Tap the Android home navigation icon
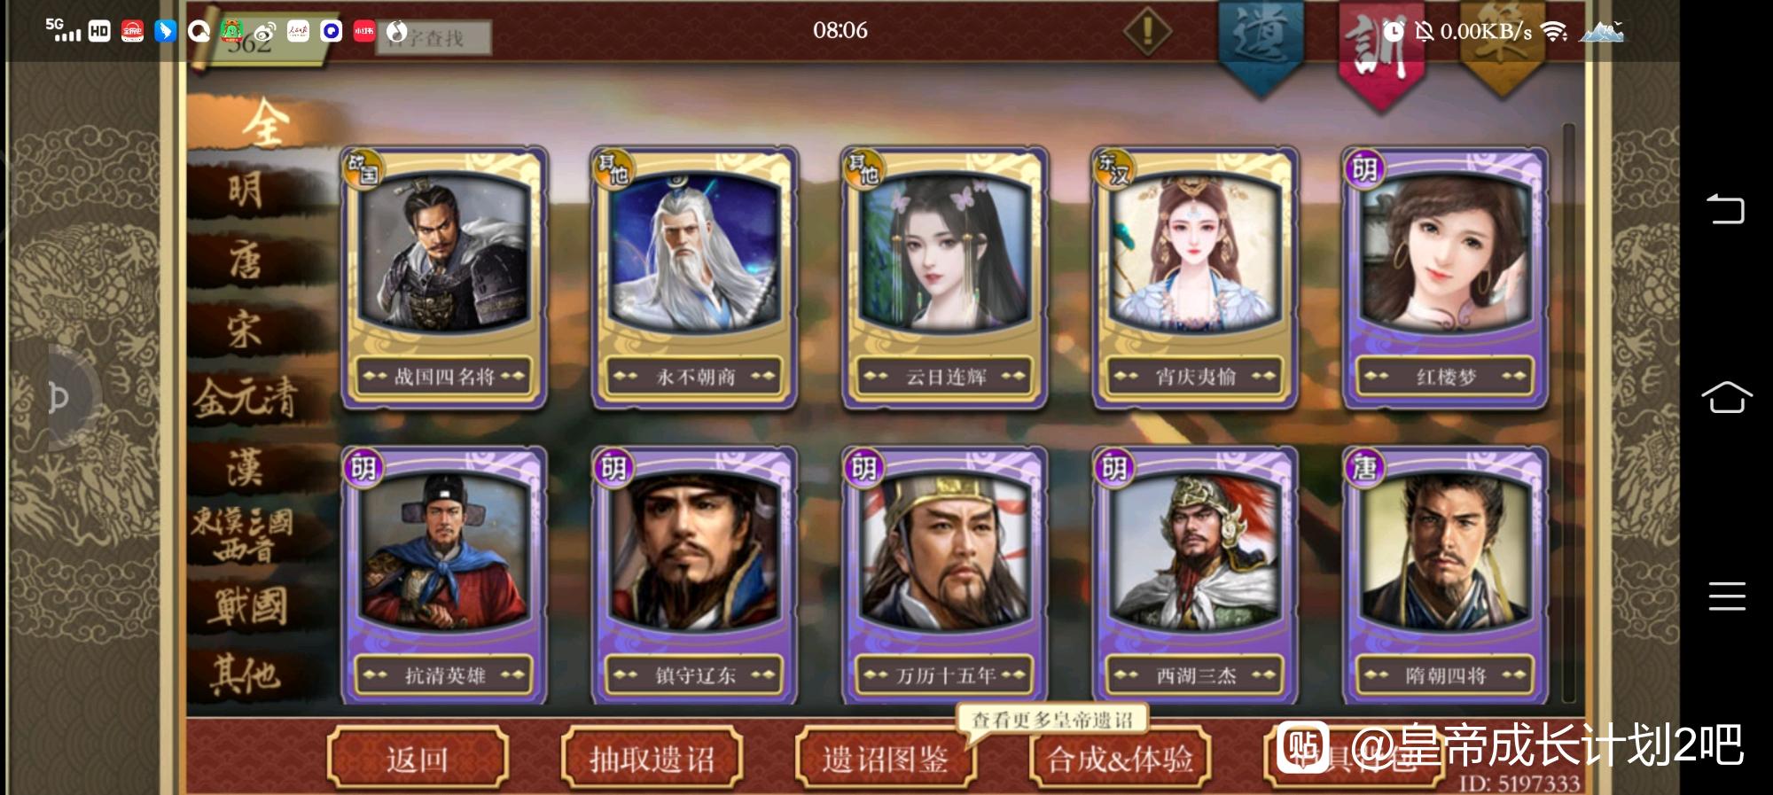Viewport: 1773px width, 795px height. pyautogui.click(x=1726, y=397)
